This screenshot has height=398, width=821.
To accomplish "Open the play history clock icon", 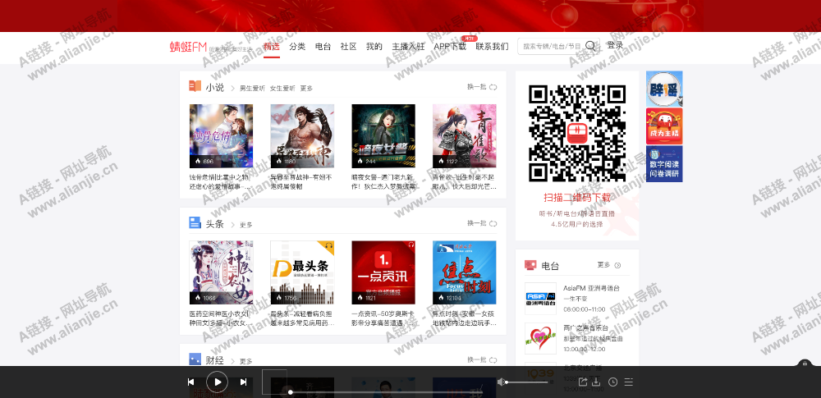I will click(612, 382).
